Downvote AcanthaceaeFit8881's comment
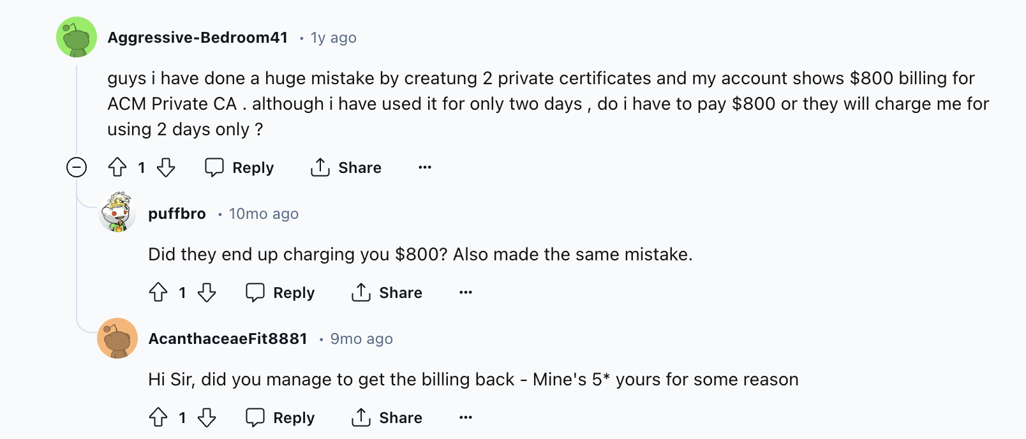Viewport: 1026px width, 439px height. point(207,418)
